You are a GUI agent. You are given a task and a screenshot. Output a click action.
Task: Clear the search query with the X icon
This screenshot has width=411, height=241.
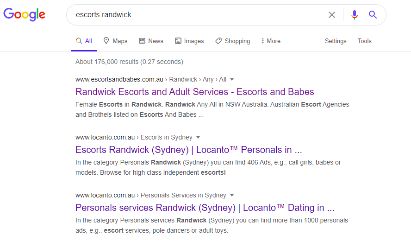click(332, 15)
